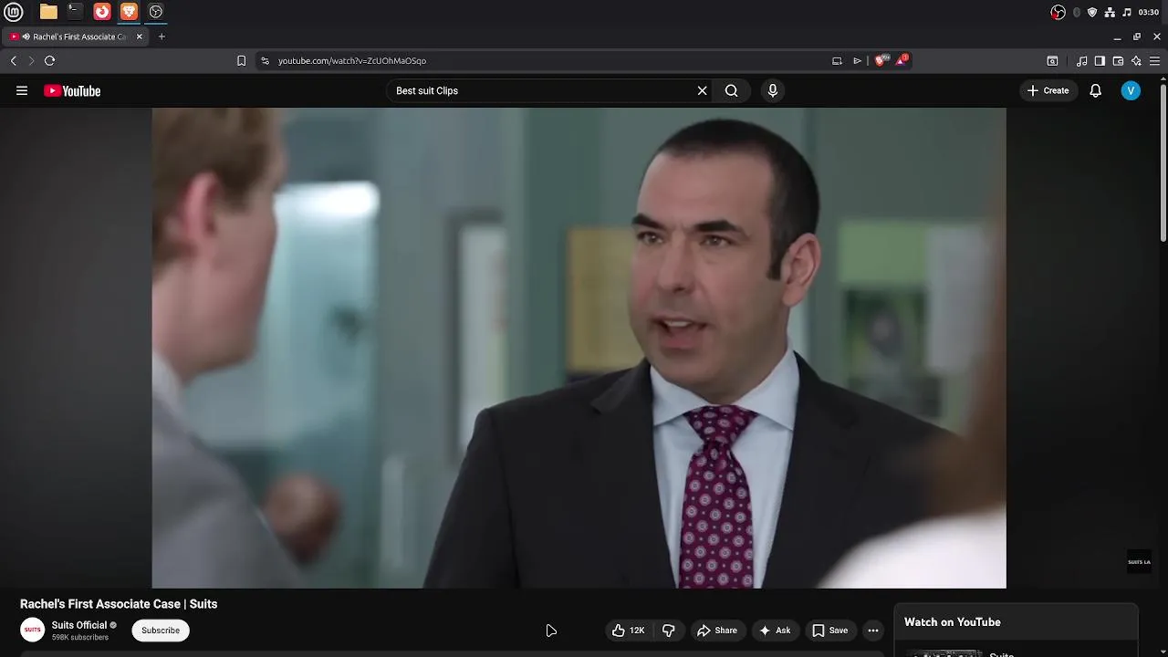
Task: Open the network tray icon
Action: (x=1110, y=12)
